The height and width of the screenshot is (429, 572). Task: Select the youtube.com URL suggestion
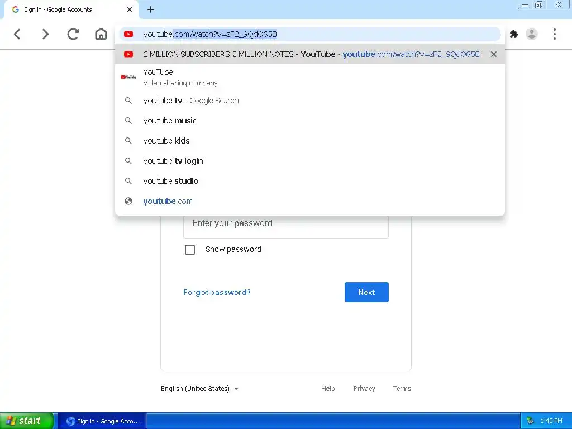click(x=310, y=201)
